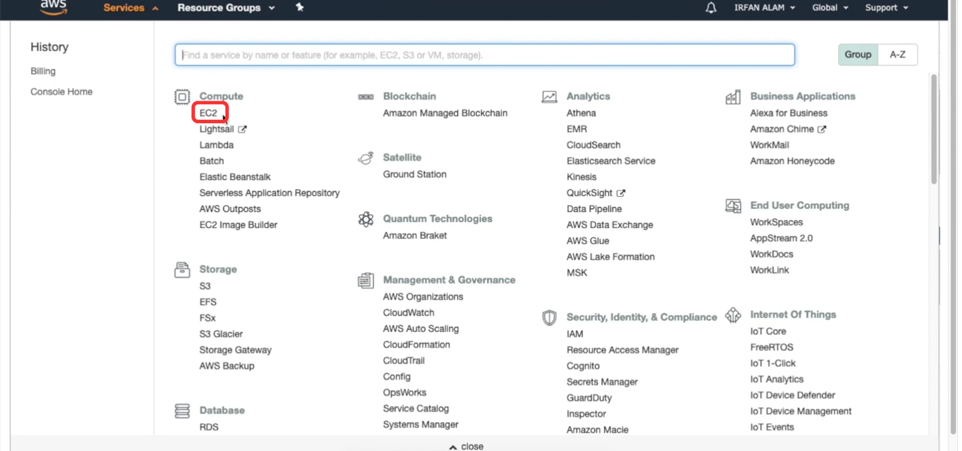Open the S3 service

[x=205, y=286]
